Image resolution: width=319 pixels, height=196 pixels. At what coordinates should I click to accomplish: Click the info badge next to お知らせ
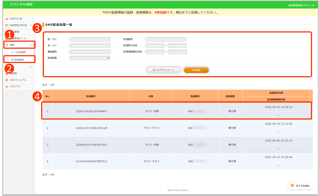coord(21,19)
